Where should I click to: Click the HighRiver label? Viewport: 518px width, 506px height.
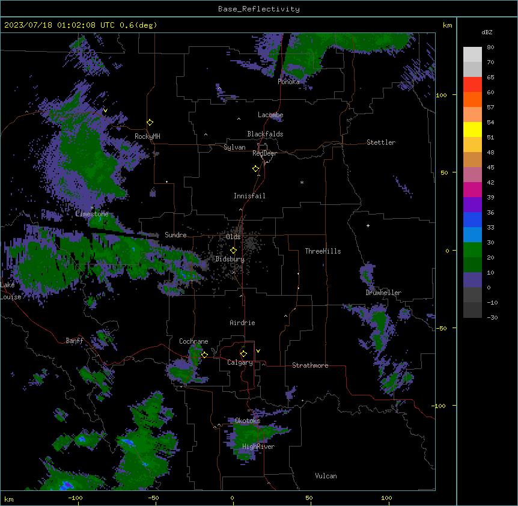[258, 447]
